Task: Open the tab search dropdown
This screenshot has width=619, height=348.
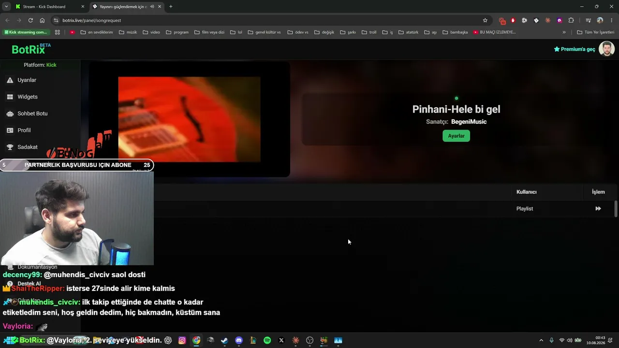Action: (x=6, y=7)
